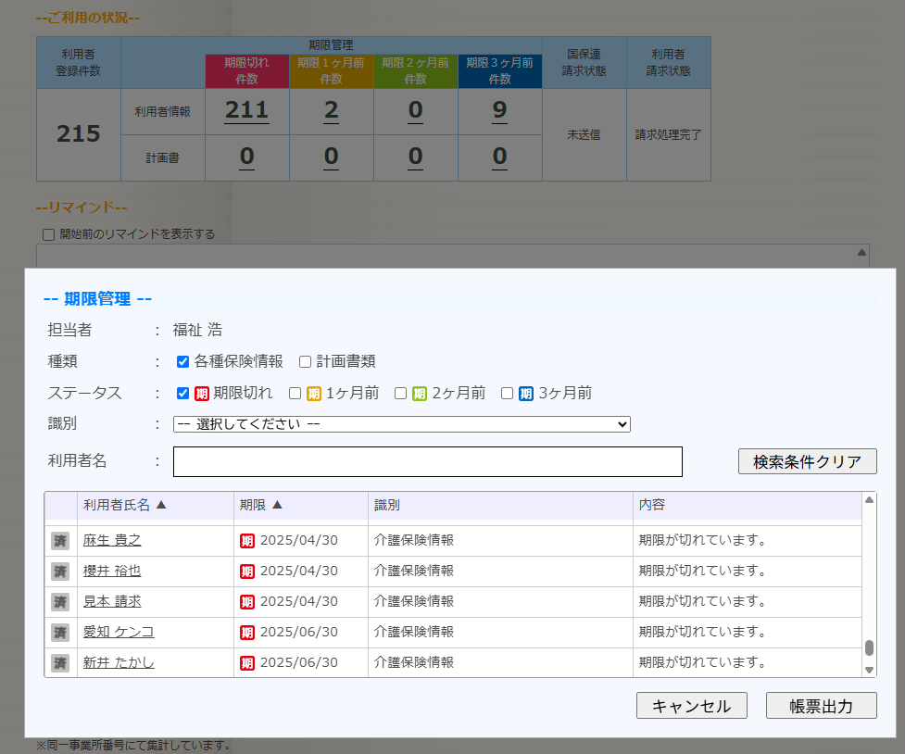
Task: Click the 済 icon beside 櫻井 裕也
Action: tap(59, 571)
